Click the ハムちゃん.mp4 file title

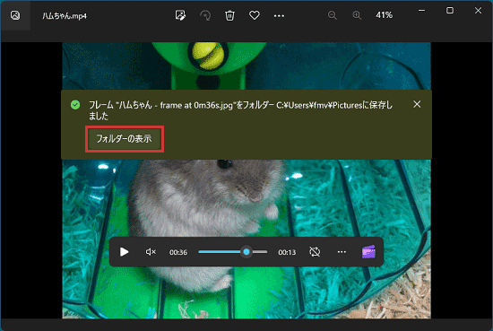click(x=65, y=16)
